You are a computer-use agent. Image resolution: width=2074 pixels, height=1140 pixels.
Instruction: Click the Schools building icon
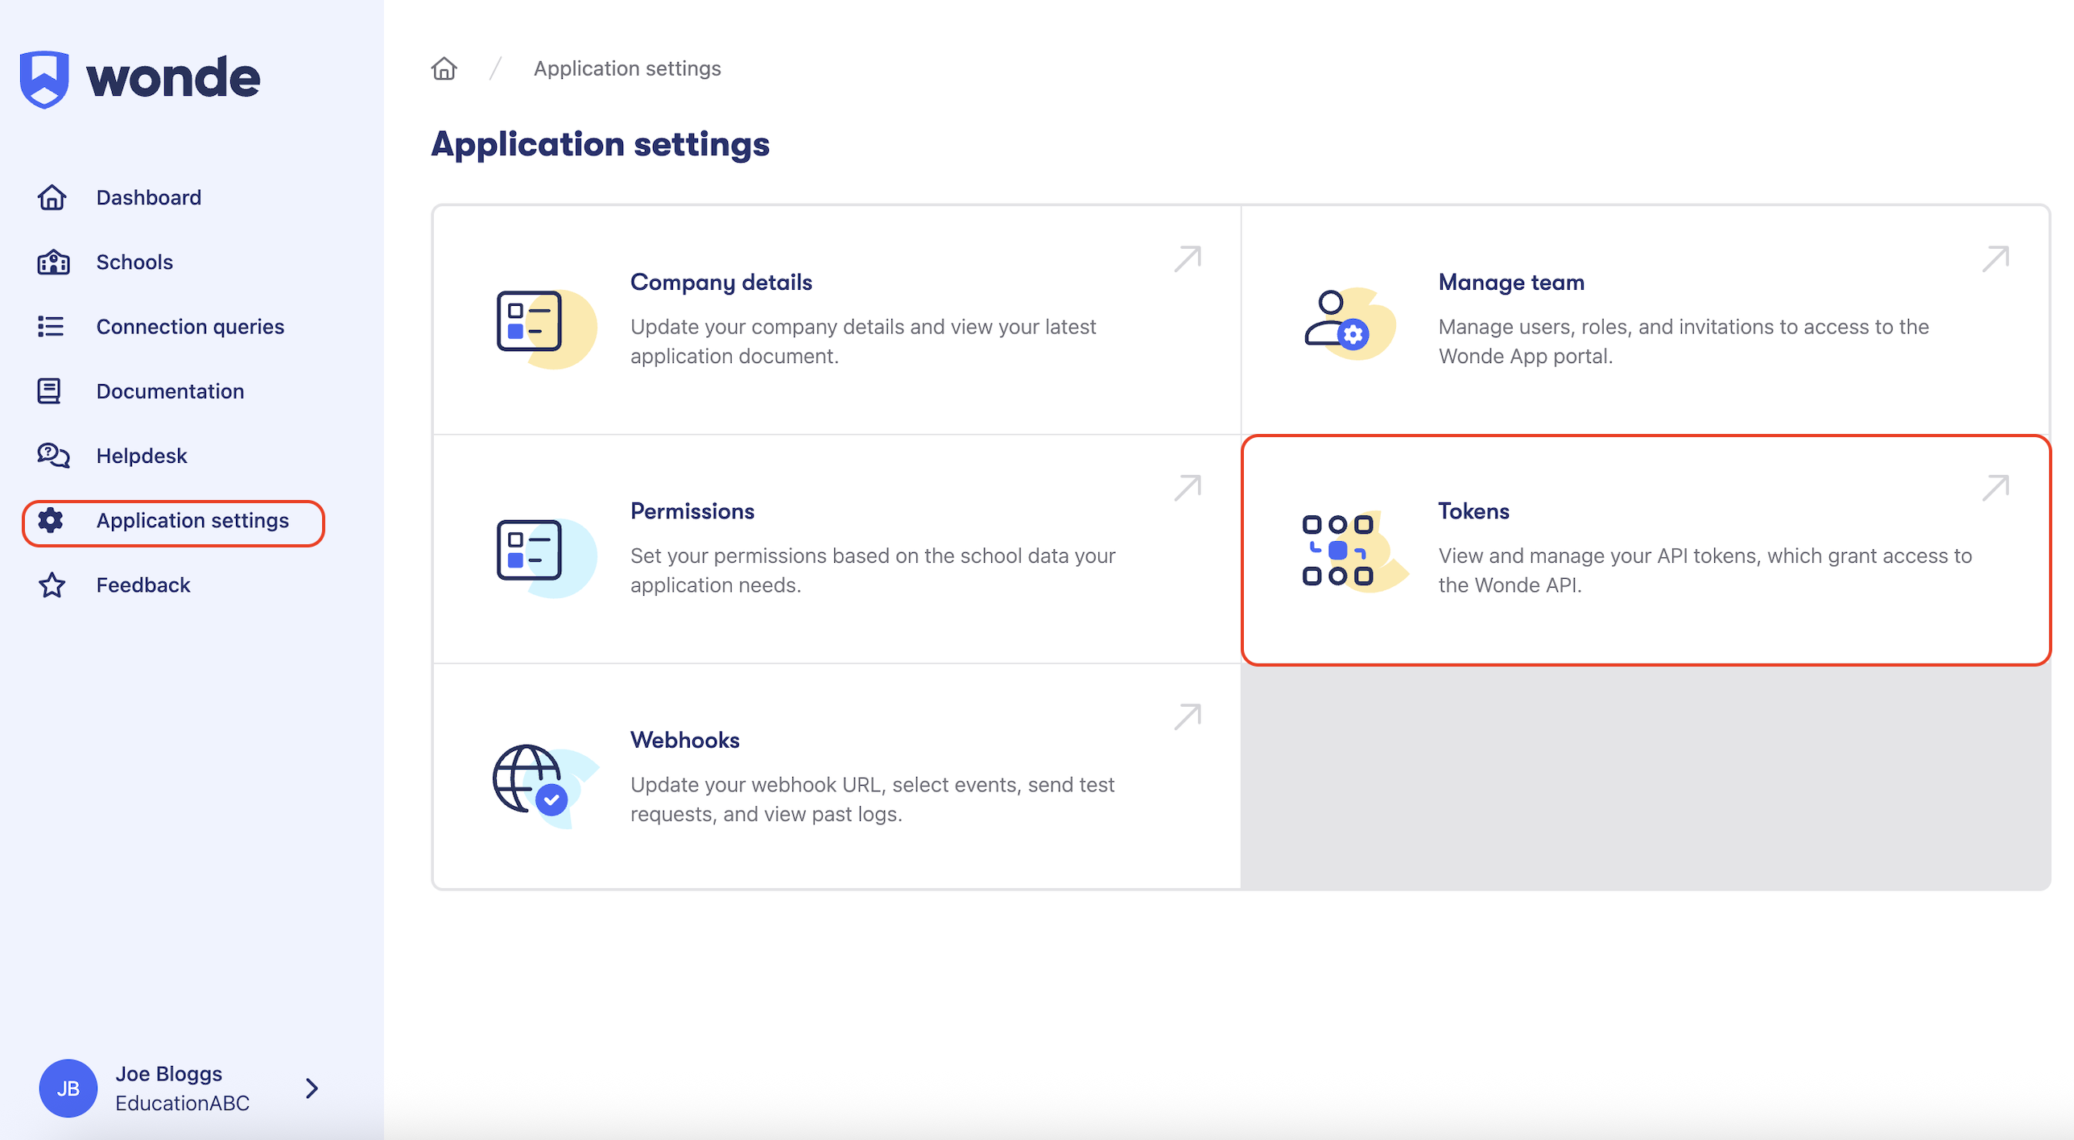(x=53, y=262)
